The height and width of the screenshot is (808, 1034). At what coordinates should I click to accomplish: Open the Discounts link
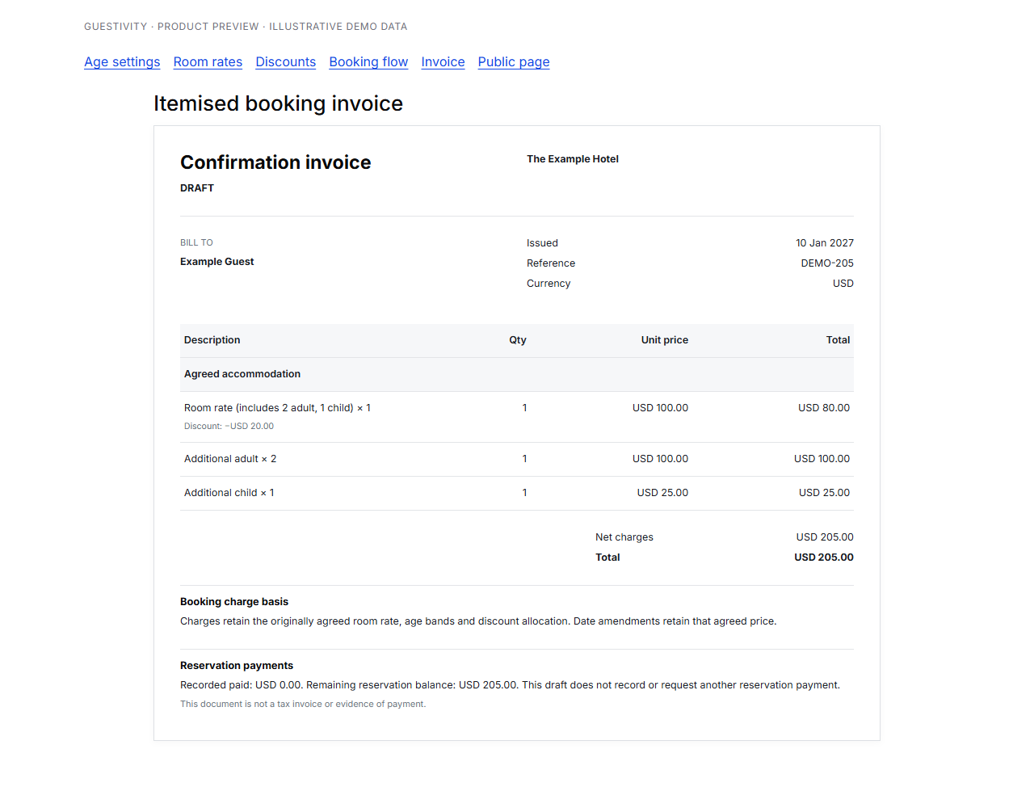tap(285, 62)
